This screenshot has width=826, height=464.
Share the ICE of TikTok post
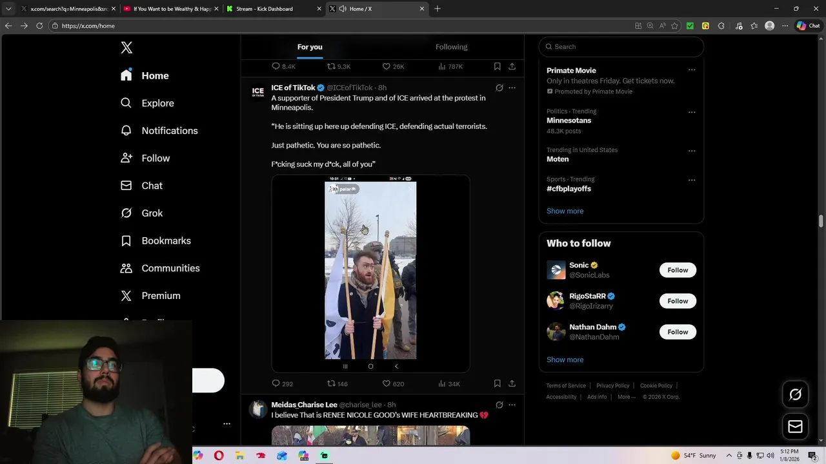tap(512, 383)
